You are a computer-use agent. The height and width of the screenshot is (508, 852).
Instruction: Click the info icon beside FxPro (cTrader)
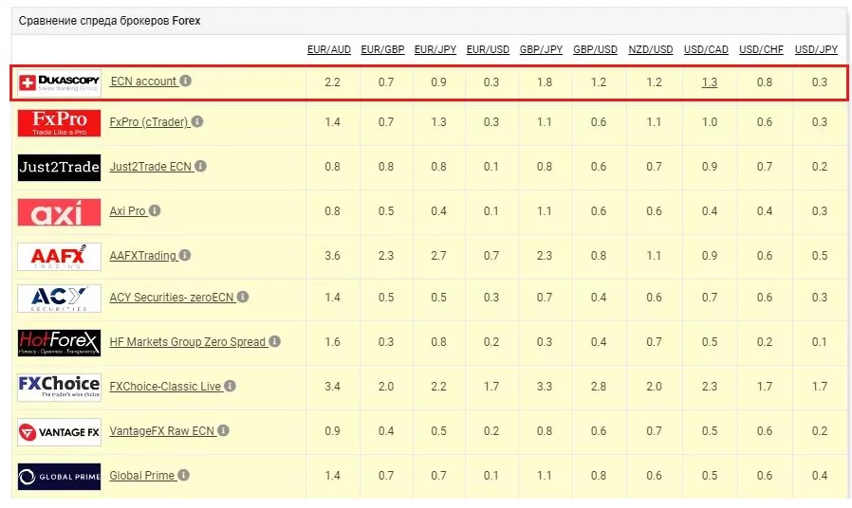tap(197, 121)
